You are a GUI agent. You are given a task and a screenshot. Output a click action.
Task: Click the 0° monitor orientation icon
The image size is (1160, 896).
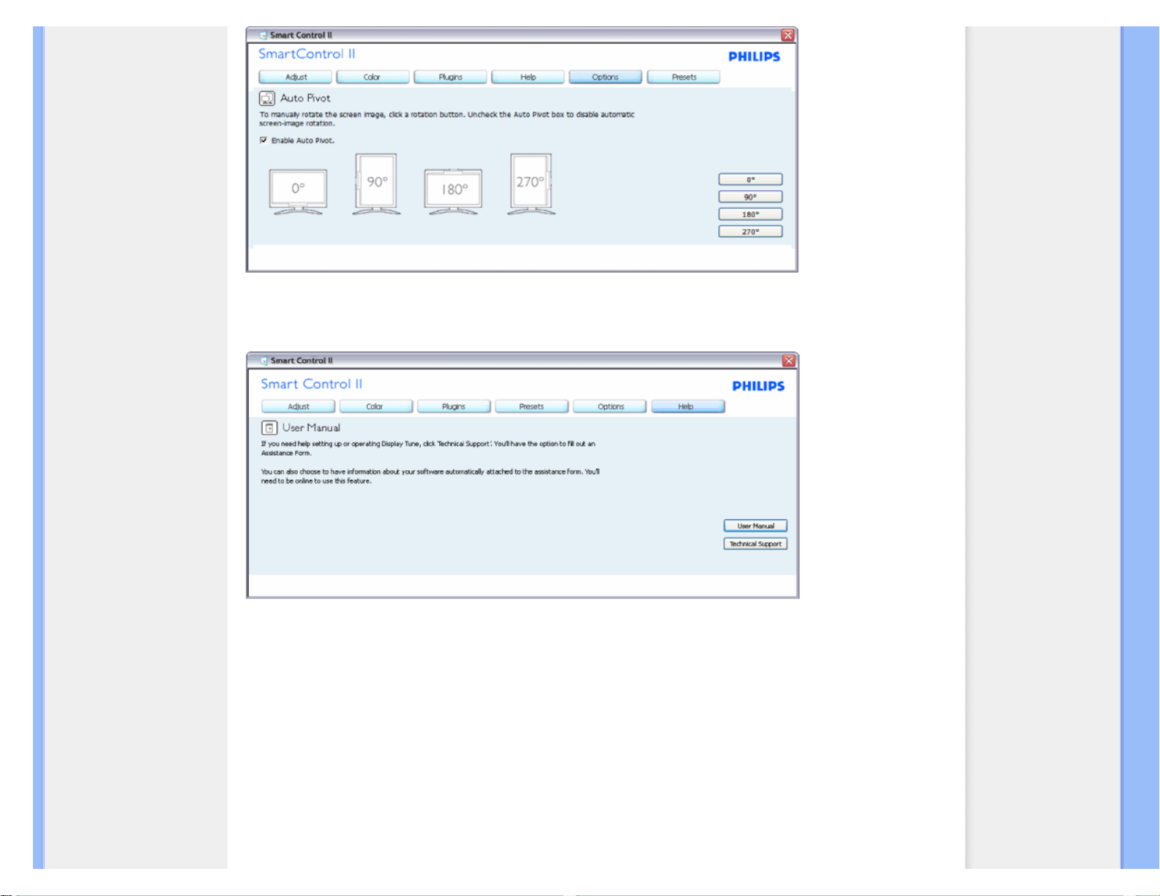(x=298, y=192)
